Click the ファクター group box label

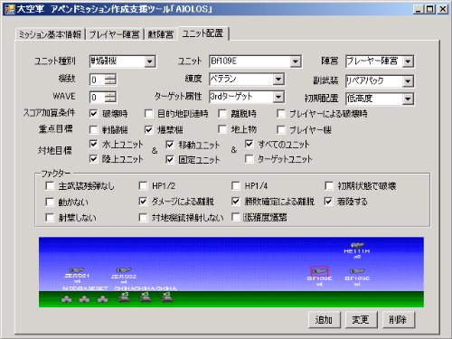pyautogui.click(x=56, y=174)
